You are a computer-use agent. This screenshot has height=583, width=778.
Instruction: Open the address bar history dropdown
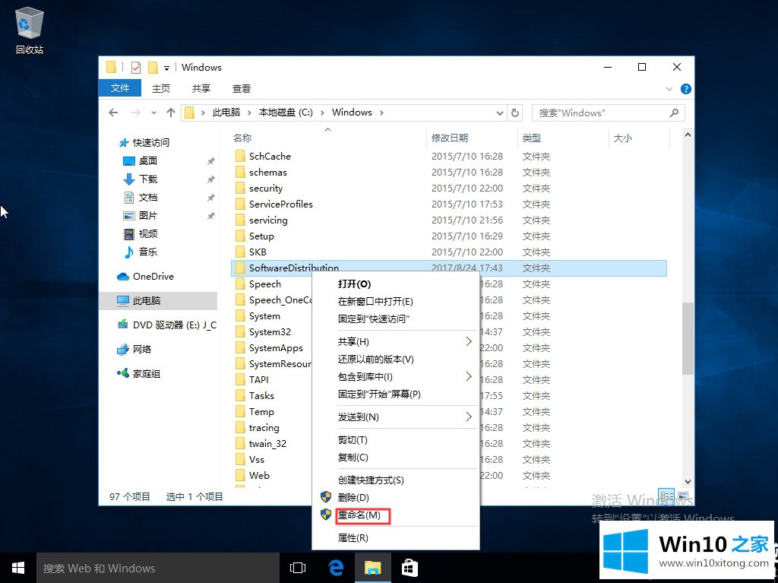tap(499, 113)
